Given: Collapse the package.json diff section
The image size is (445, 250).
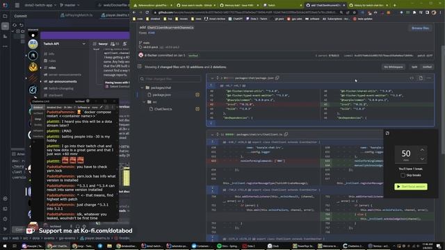Looking at the screenshot, I should pyautogui.click(x=212, y=78).
